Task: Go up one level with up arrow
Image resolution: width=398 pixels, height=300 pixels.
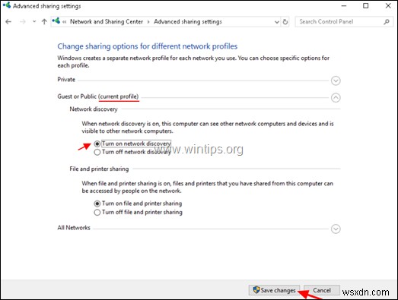Action: click(x=44, y=22)
